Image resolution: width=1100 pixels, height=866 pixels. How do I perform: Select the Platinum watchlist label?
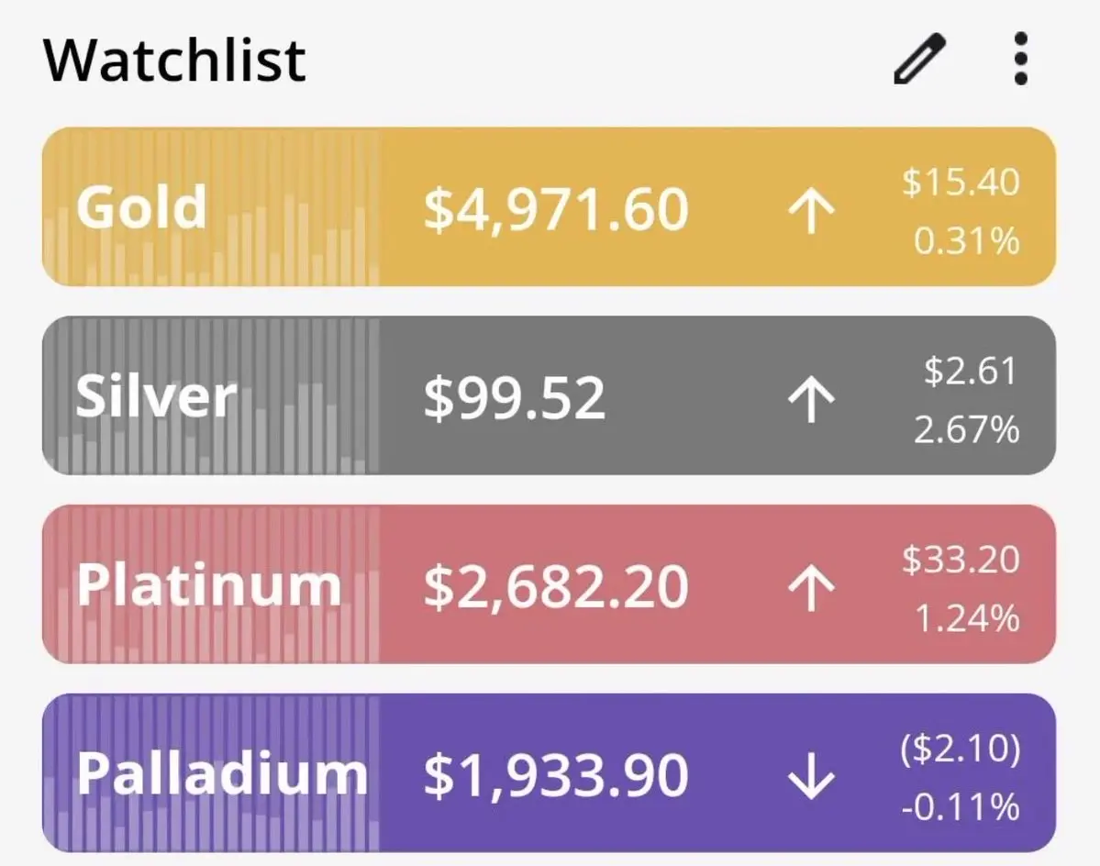(208, 585)
